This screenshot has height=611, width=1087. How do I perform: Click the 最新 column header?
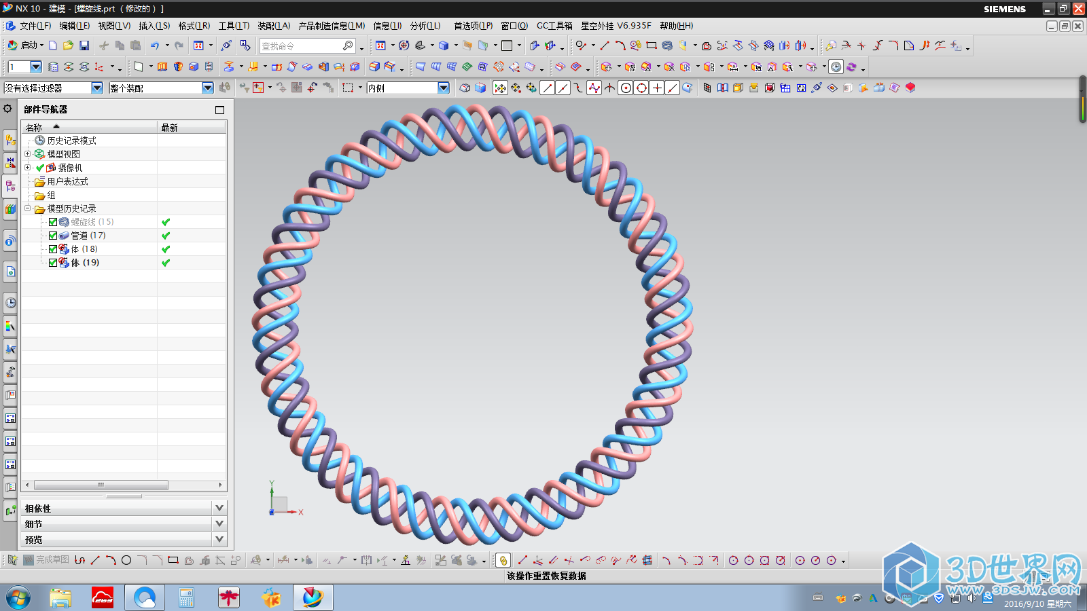192,128
